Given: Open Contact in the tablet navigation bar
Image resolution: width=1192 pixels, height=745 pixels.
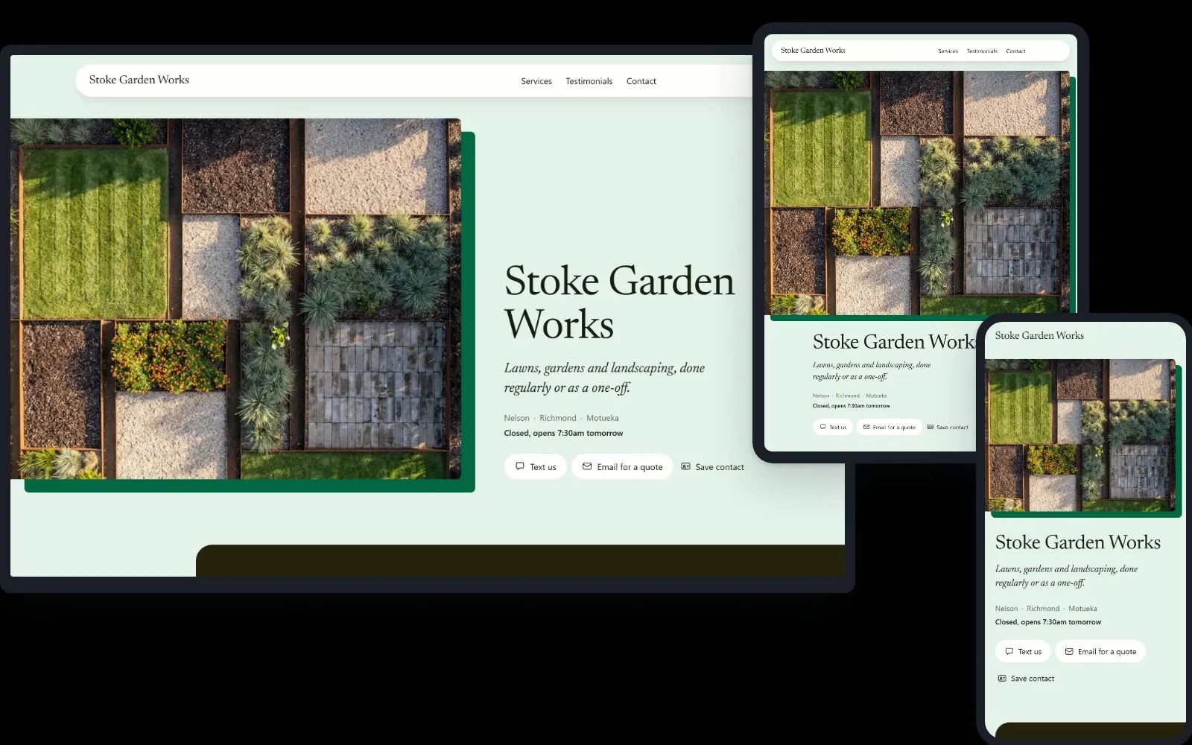Looking at the screenshot, I should (1015, 51).
